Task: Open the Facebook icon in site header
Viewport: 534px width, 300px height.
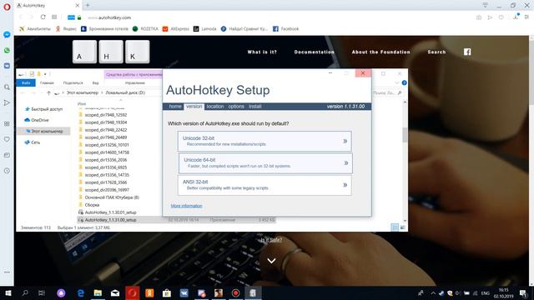Action: click(467, 52)
